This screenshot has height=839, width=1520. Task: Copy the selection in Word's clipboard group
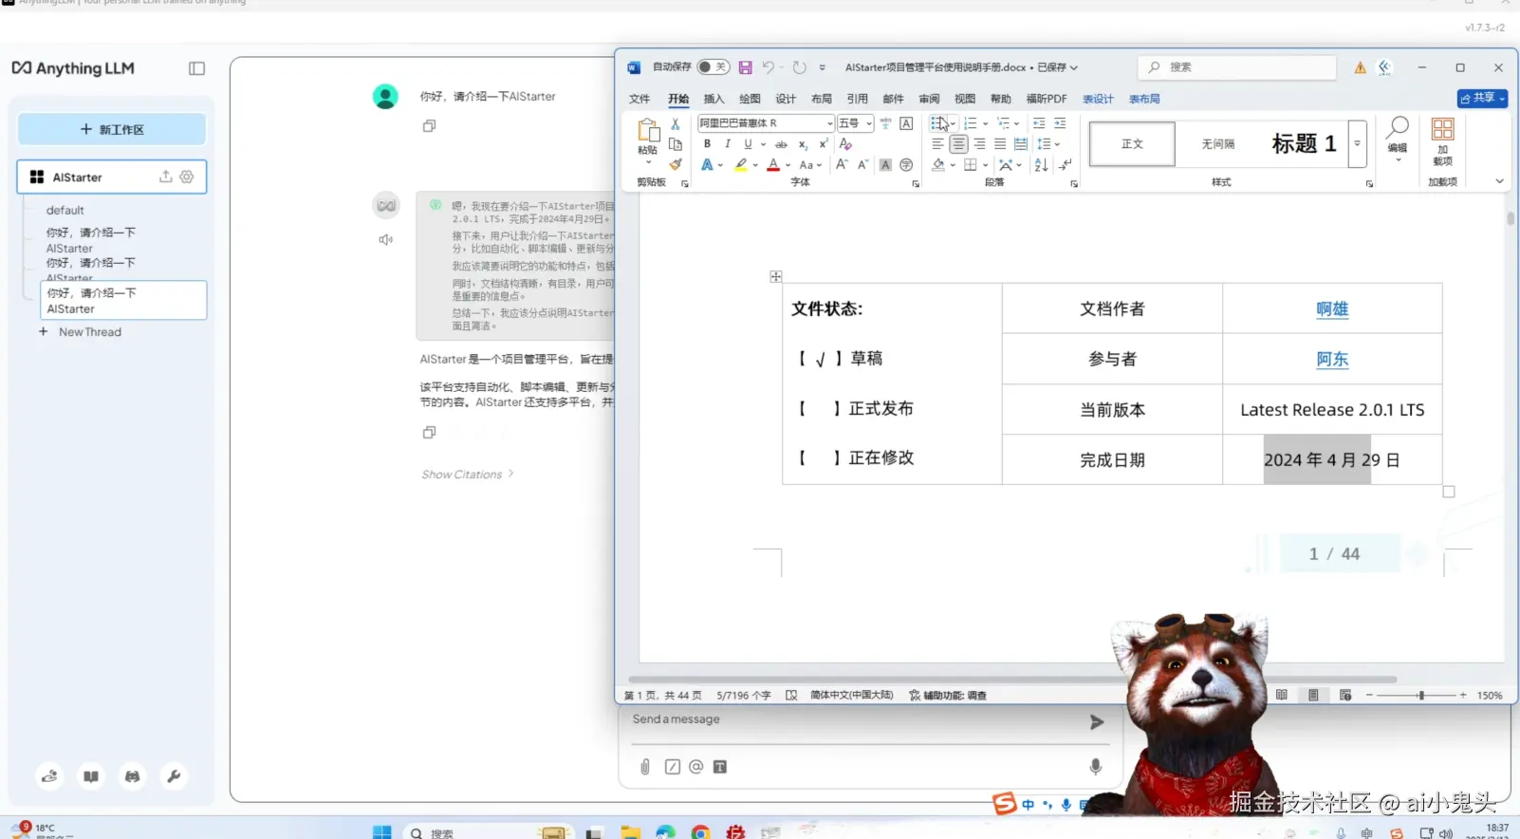(x=676, y=144)
